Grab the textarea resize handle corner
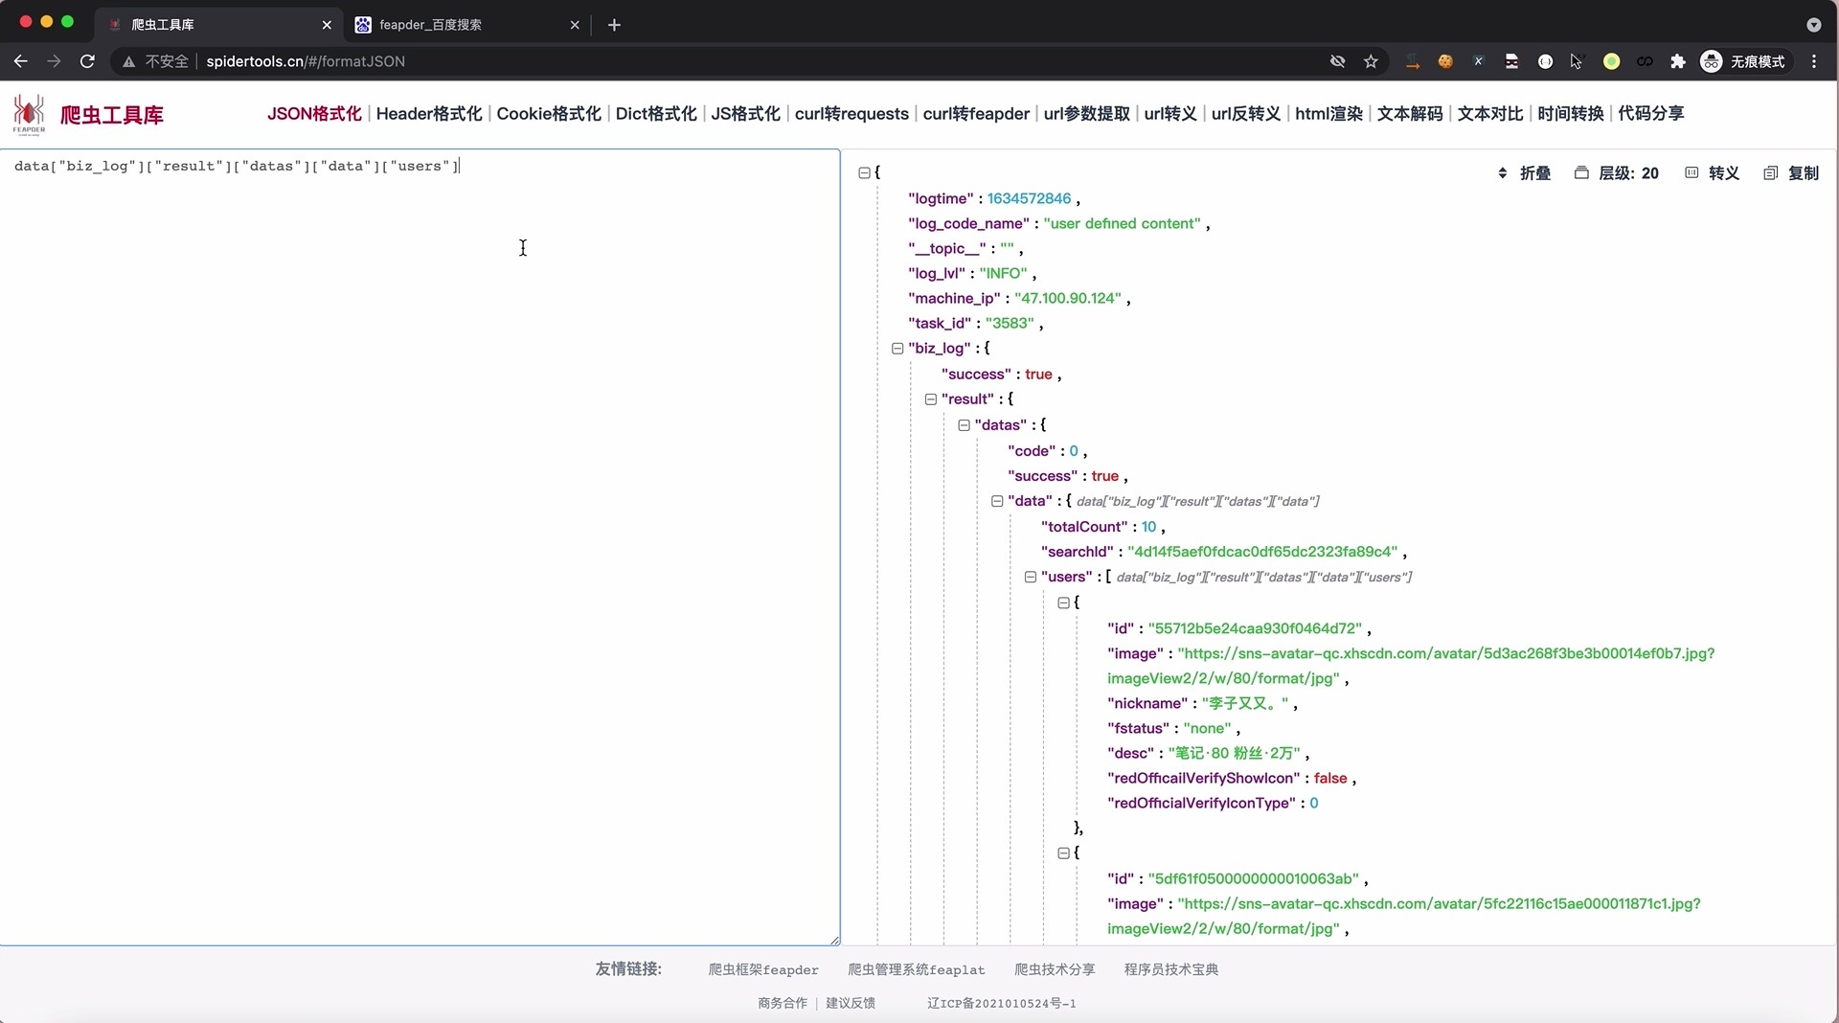 [835, 941]
